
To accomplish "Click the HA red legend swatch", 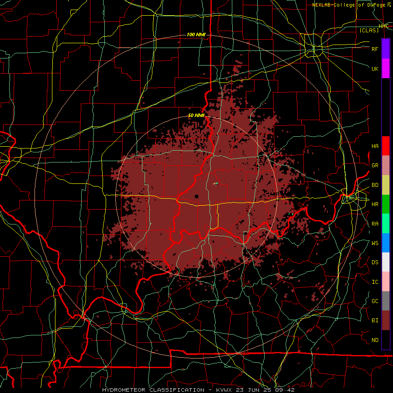I will (386, 146).
